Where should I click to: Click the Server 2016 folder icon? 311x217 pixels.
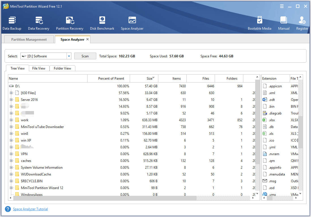click(x=17, y=99)
